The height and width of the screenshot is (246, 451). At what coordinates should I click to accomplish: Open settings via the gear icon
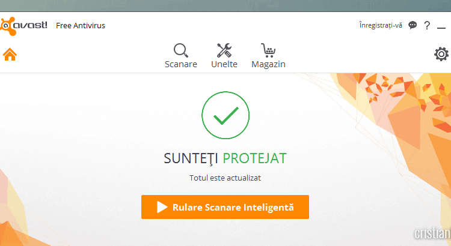click(x=441, y=54)
